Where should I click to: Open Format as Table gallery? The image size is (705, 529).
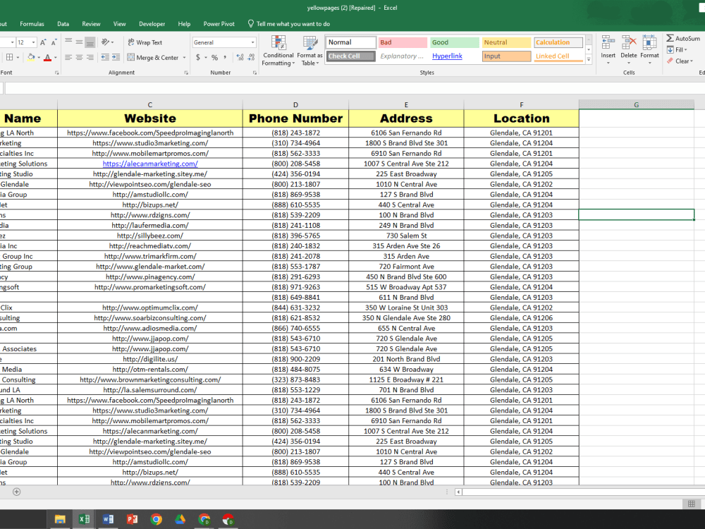pos(309,51)
